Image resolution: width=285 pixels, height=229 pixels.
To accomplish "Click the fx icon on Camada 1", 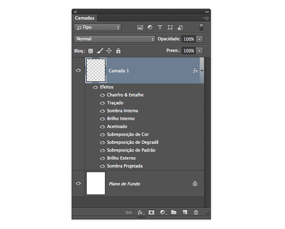I will (196, 70).
